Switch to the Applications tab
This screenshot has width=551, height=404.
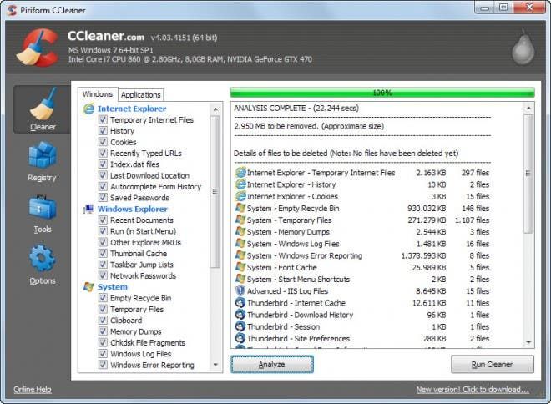point(141,95)
